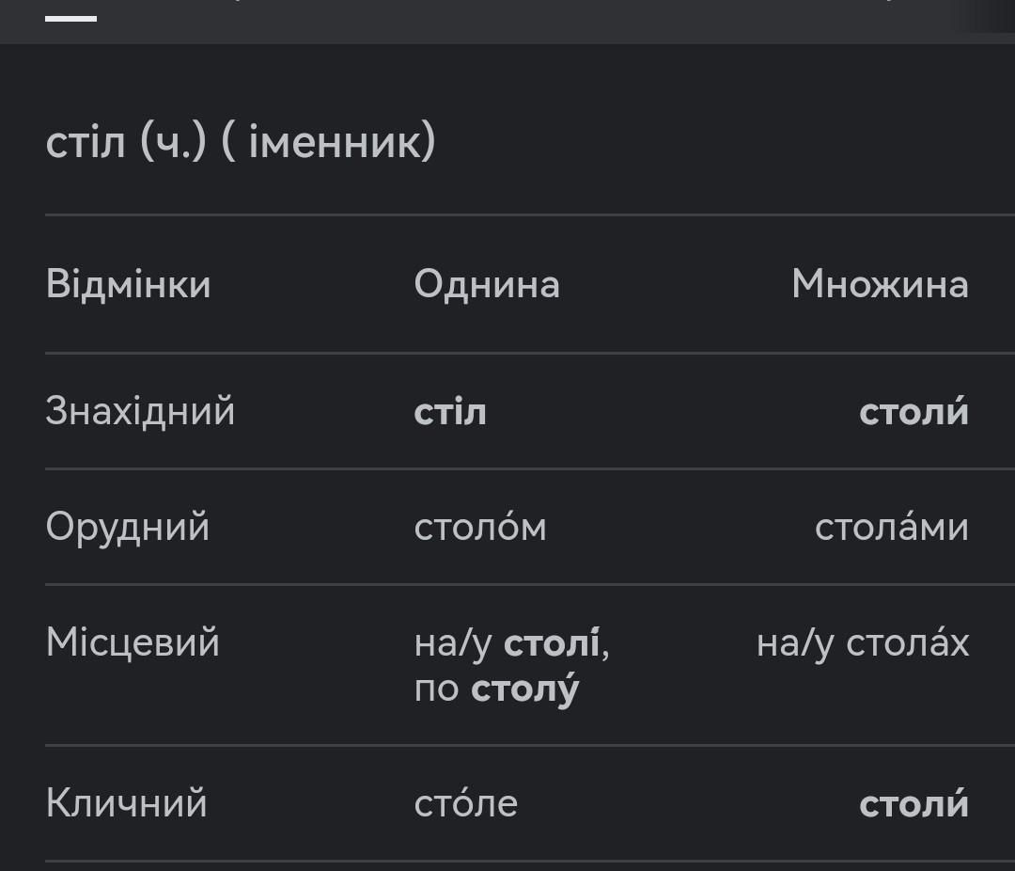Click the bold form столу́ after по
This screenshot has height=871, width=1015.
point(525,689)
